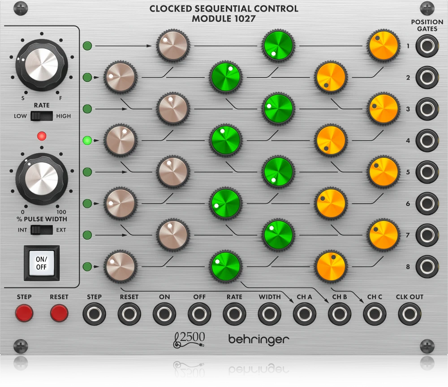The height and width of the screenshot is (387, 448).
Task: Adjust step 7 silver channel A knob
Action: click(x=173, y=235)
